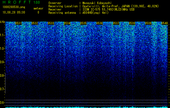Viewport: 170px width, 108px height.
Task: Click the 0539 time marker
Action: coord(148,23)
